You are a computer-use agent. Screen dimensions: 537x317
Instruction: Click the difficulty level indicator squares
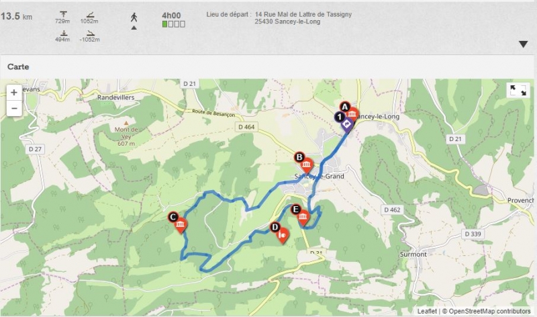(x=174, y=24)
